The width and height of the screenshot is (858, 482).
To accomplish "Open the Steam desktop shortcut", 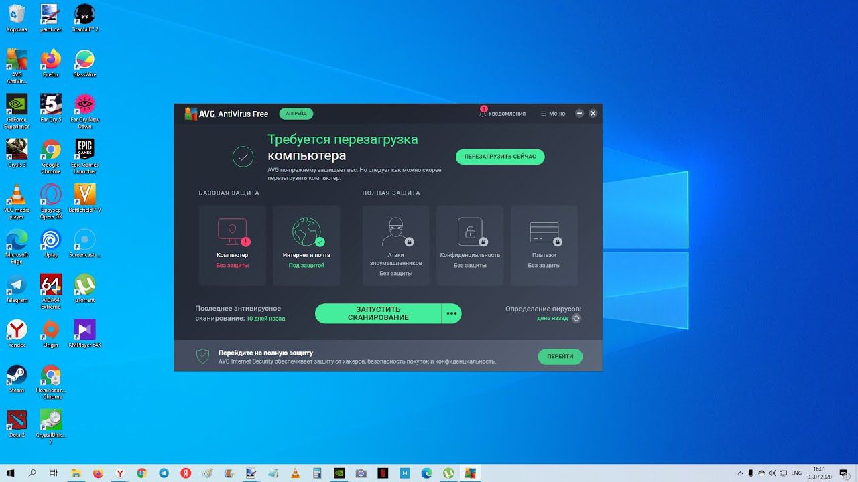I will pos(17,379).
